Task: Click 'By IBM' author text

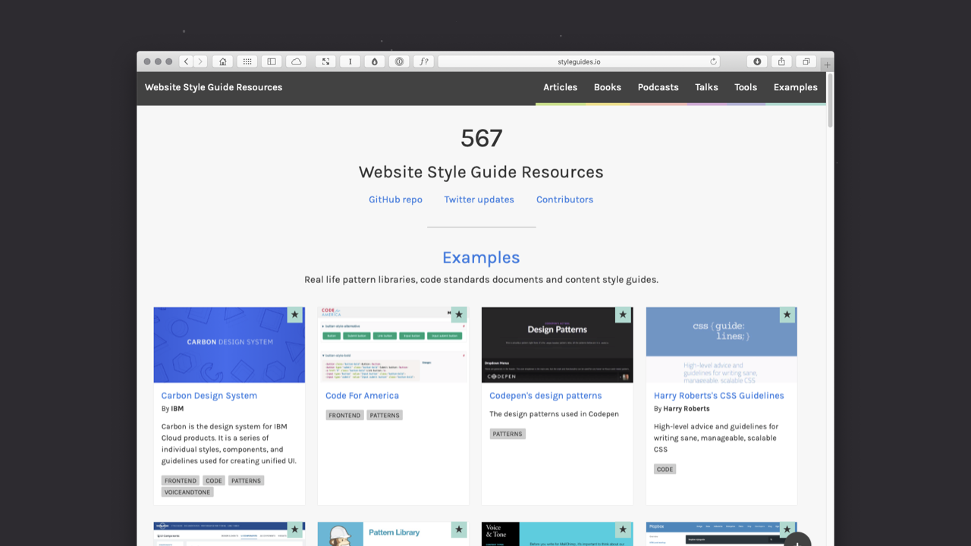Action: click(172, 409)
